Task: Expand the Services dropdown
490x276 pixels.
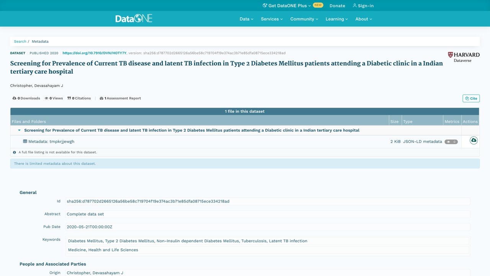Action: [272, 19]
